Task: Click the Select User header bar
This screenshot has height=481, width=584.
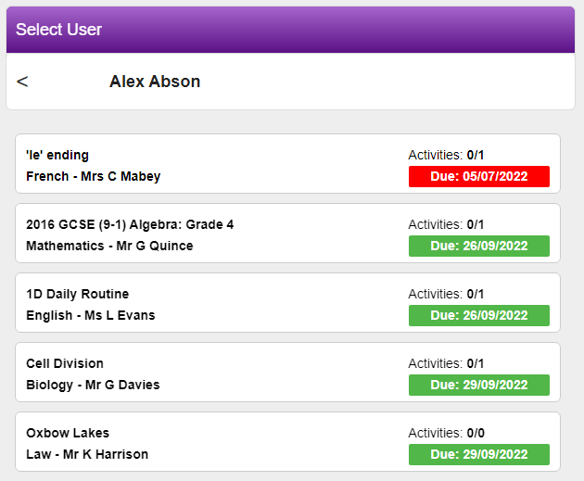Action: point(290,30)
